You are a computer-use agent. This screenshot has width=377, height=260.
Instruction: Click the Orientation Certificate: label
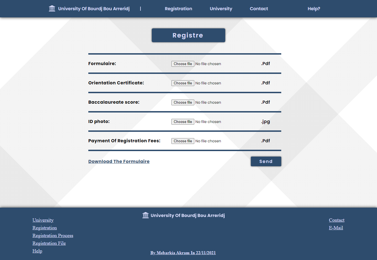tap(116, 83)
